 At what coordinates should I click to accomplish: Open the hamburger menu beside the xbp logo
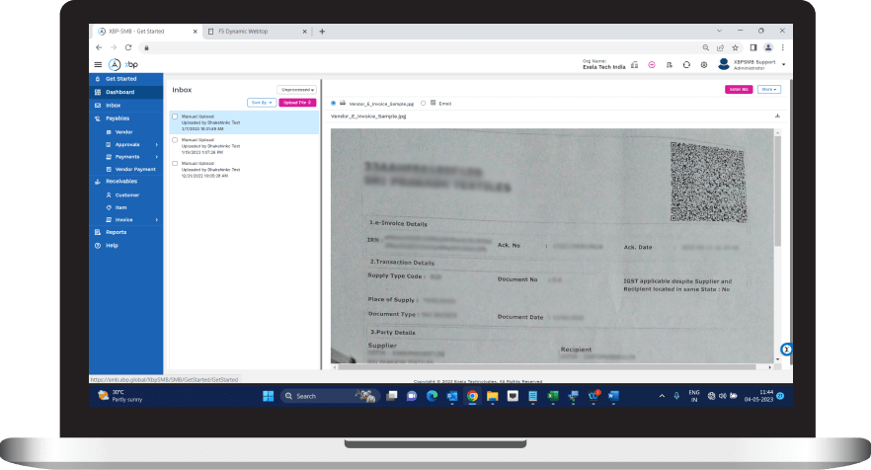tap(98, 64)
